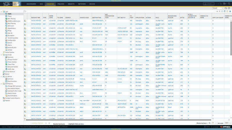The width and height of the screenshot is (232, 130).
Task: Switch to the OBJECTS tab
Action: pyautogui.click(x=71, y=4)
